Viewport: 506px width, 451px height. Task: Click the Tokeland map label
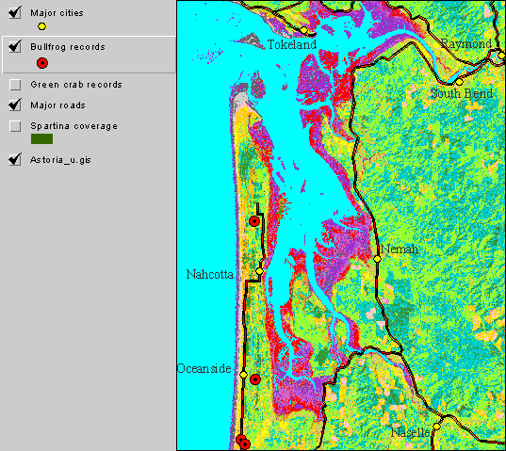pos(292,44)
